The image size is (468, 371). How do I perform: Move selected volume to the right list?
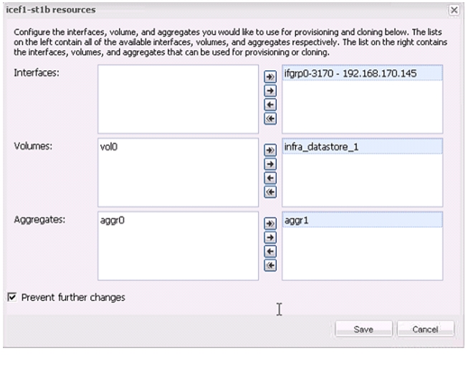click(x=270, y=164)
